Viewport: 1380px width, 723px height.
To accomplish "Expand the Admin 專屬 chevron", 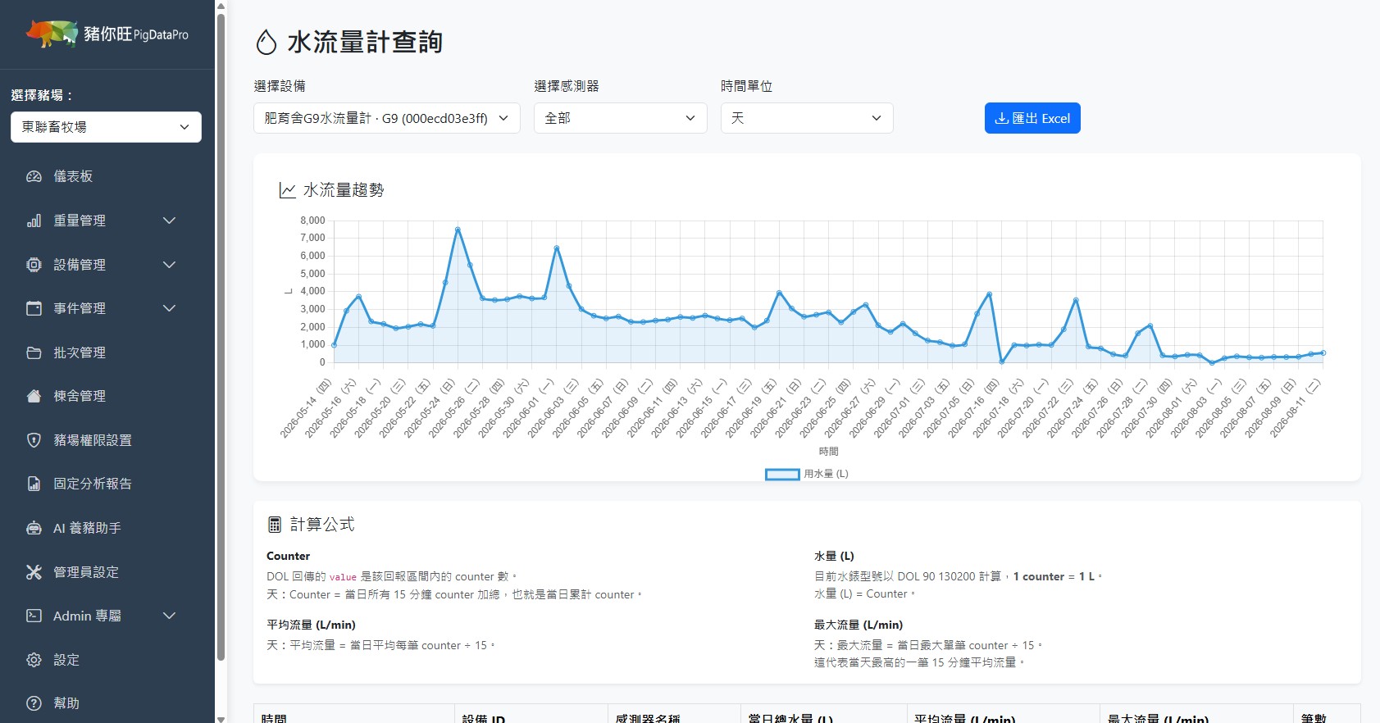I will [x=169, y=616].
